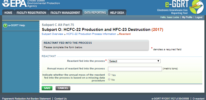Open the My Profile link
The height and width of the screenshot is (100, 206).
click(187, 17)
